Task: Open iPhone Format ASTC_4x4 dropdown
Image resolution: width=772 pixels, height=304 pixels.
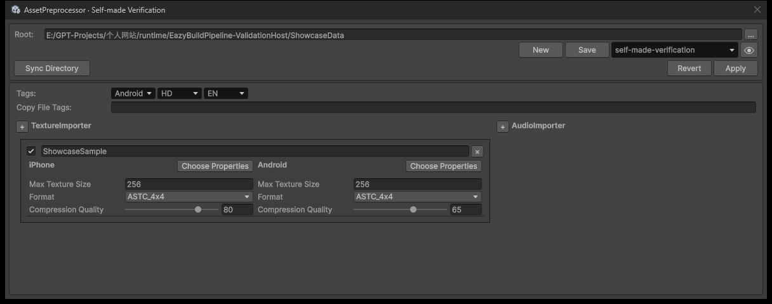Action: pyautogui.click(x=189, y=197)
